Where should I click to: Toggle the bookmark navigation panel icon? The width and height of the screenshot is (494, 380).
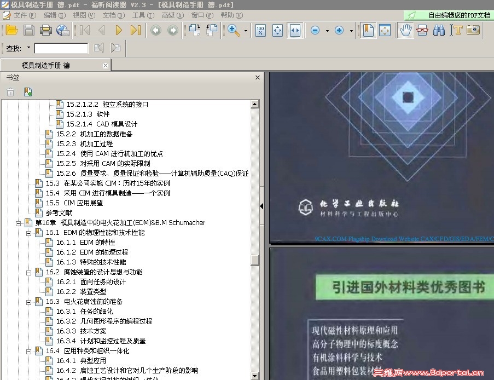[x=368, y=30]
